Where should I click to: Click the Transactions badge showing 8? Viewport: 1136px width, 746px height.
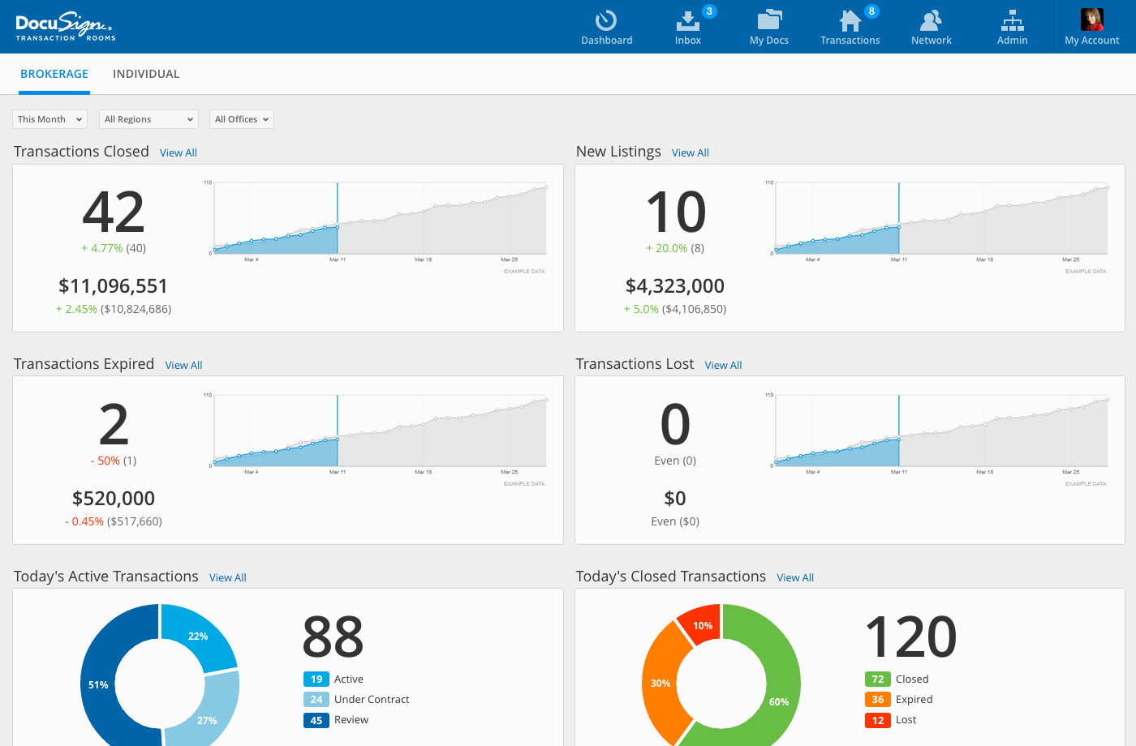point(871,11)
